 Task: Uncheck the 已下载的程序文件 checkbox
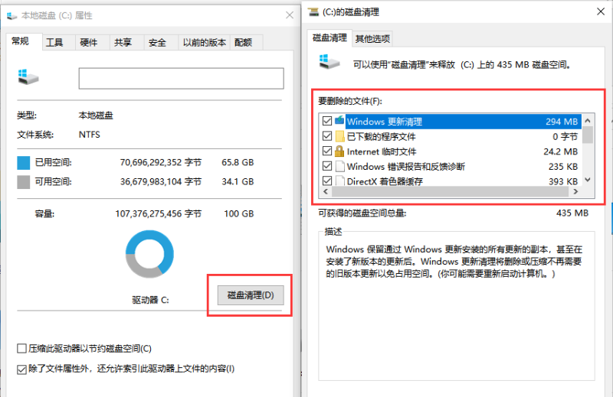pos(327,136)
